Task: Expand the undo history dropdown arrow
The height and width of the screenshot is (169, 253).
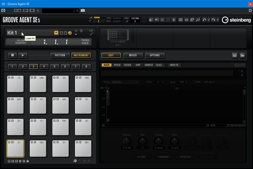Action: tap(208, 20)
